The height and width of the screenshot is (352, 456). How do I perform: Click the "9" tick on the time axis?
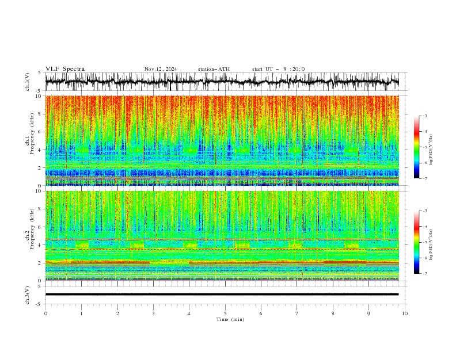point(368,313)
